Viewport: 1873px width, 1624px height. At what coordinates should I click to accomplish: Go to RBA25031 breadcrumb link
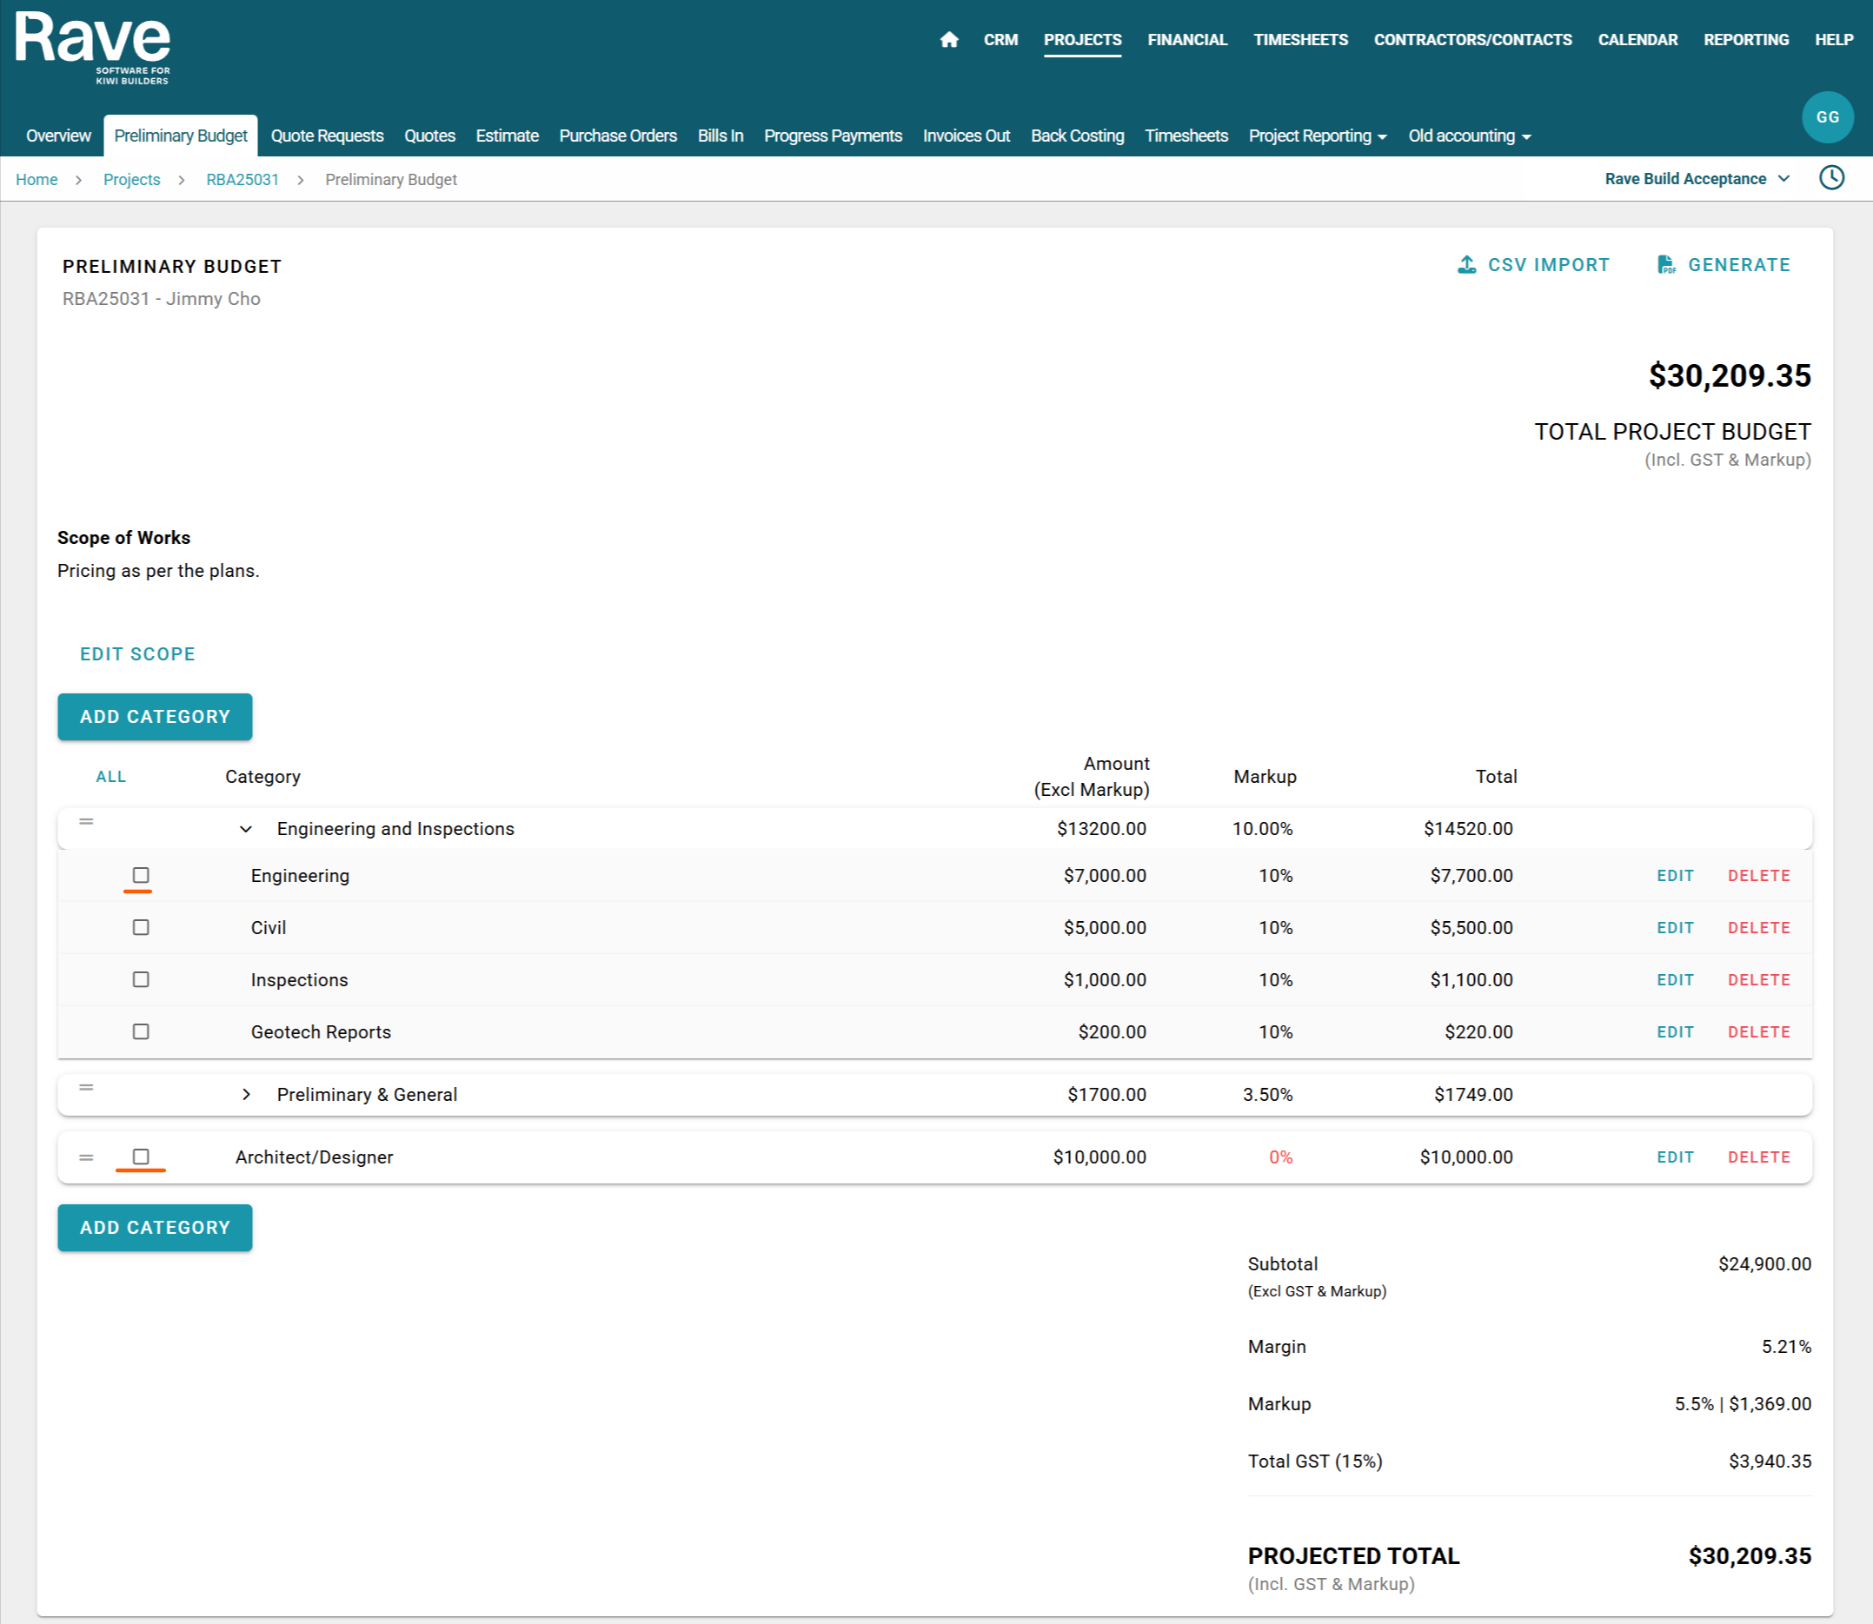coord(242,180)
